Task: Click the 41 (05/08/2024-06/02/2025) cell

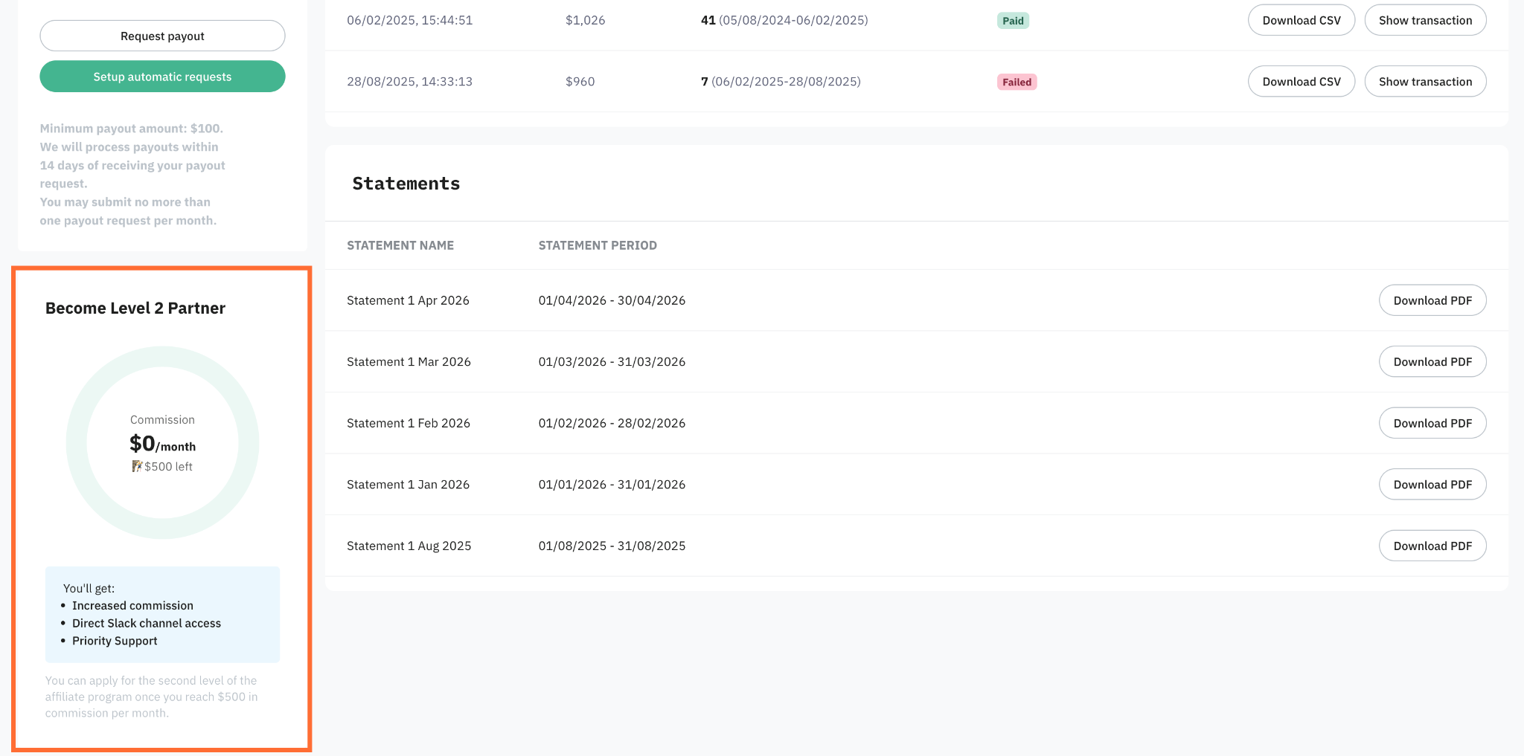Action: 784,20
